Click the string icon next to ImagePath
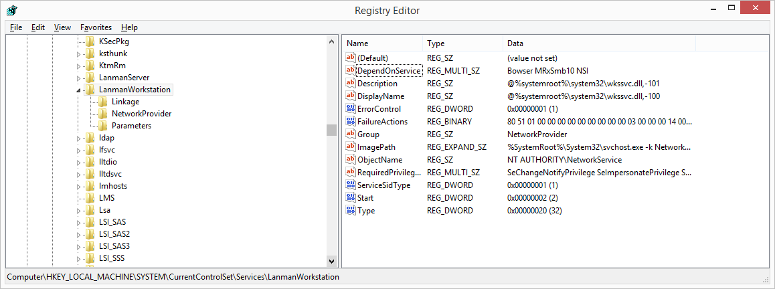 tap(350, 147)
